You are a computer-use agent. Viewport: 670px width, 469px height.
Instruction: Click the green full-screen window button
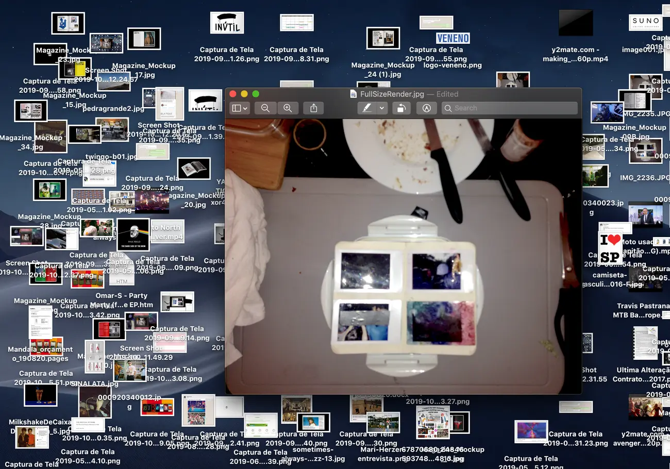click(255, 94)
